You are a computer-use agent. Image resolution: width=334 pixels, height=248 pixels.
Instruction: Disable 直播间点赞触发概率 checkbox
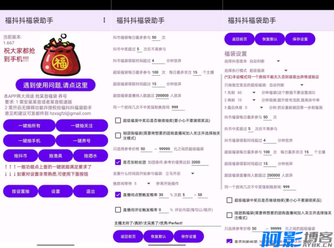pyautogui.click(x=118, y=194)
